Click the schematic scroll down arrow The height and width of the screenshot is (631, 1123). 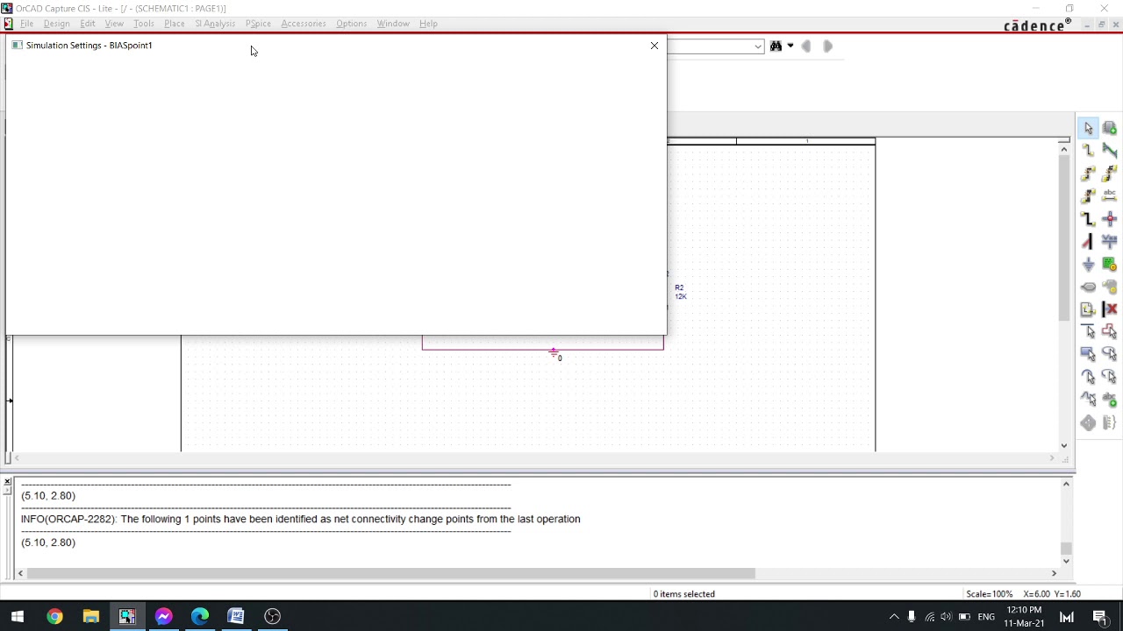(x=1064, y=445)
